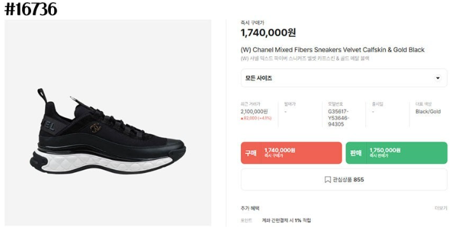The height and width of the screenshot is (247, 455).
Task: Click the red upward triangle price change indicator
Action: (241, 118)
